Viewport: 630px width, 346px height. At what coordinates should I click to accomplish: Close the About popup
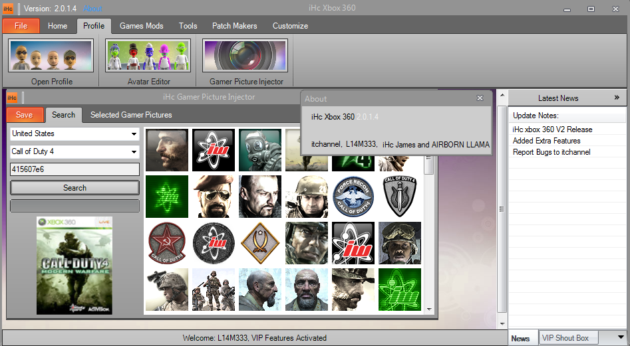(480, 98)
